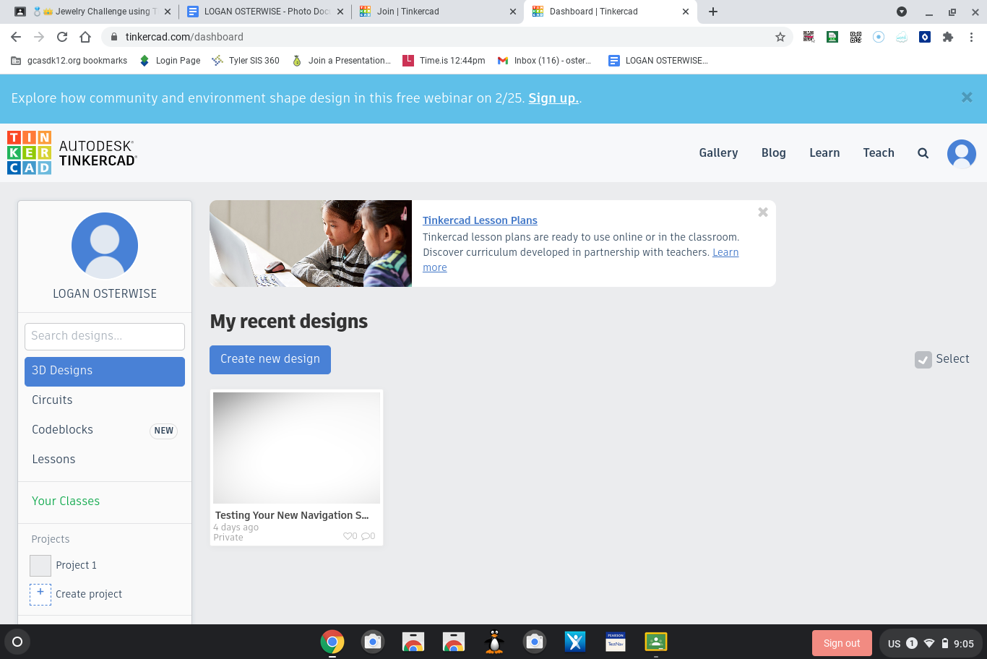Click the green XLS extension icon
This screenshot has height=659, width=987.
[x=832, y=37]
